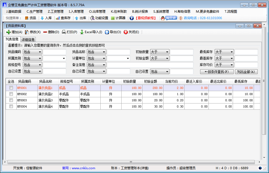Tick the checkbox for HP0003
The image size is (269, 173).
(x=11, y=100)
